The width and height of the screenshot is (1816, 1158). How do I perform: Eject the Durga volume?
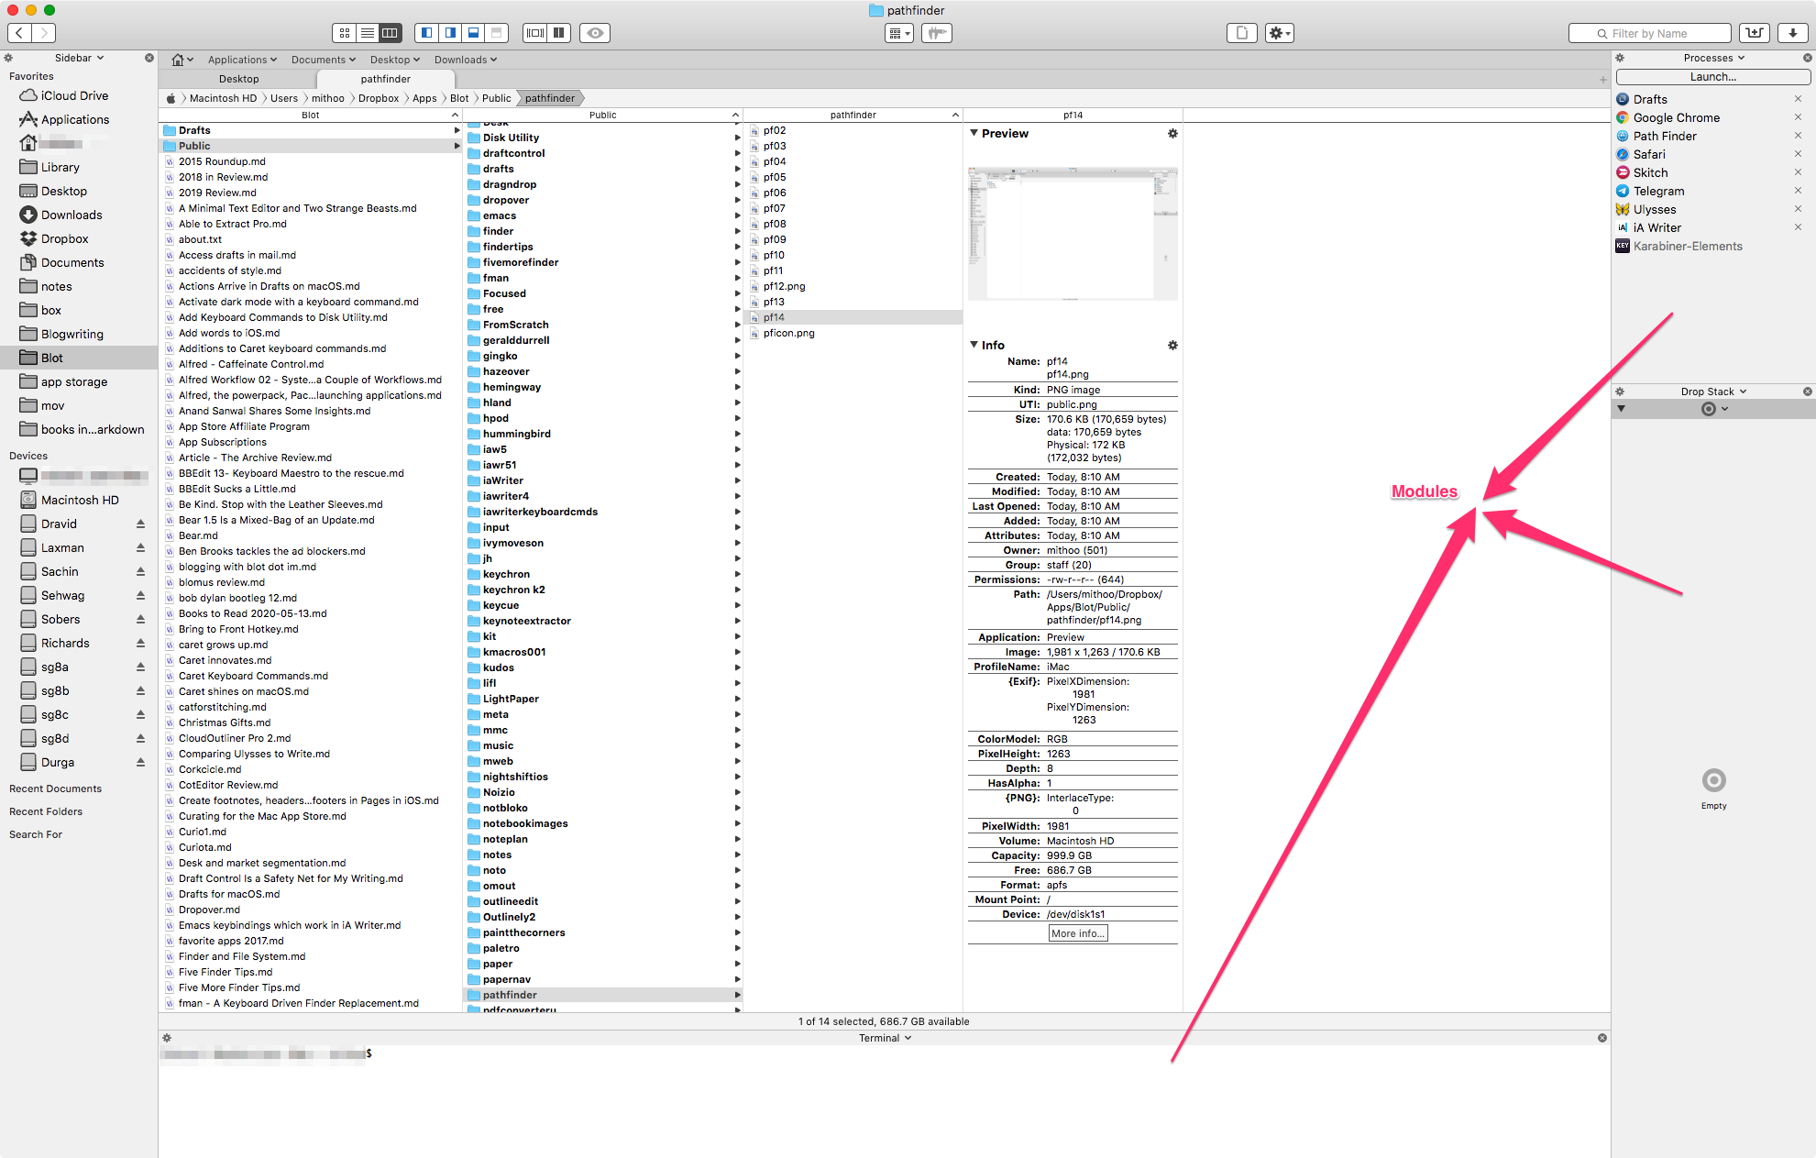click(x=140, y=762)
